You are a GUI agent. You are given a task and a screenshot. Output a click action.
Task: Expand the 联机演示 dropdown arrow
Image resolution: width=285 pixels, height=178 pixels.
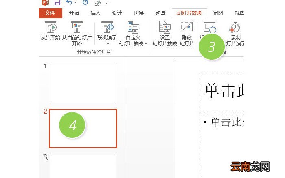[108, 44]
